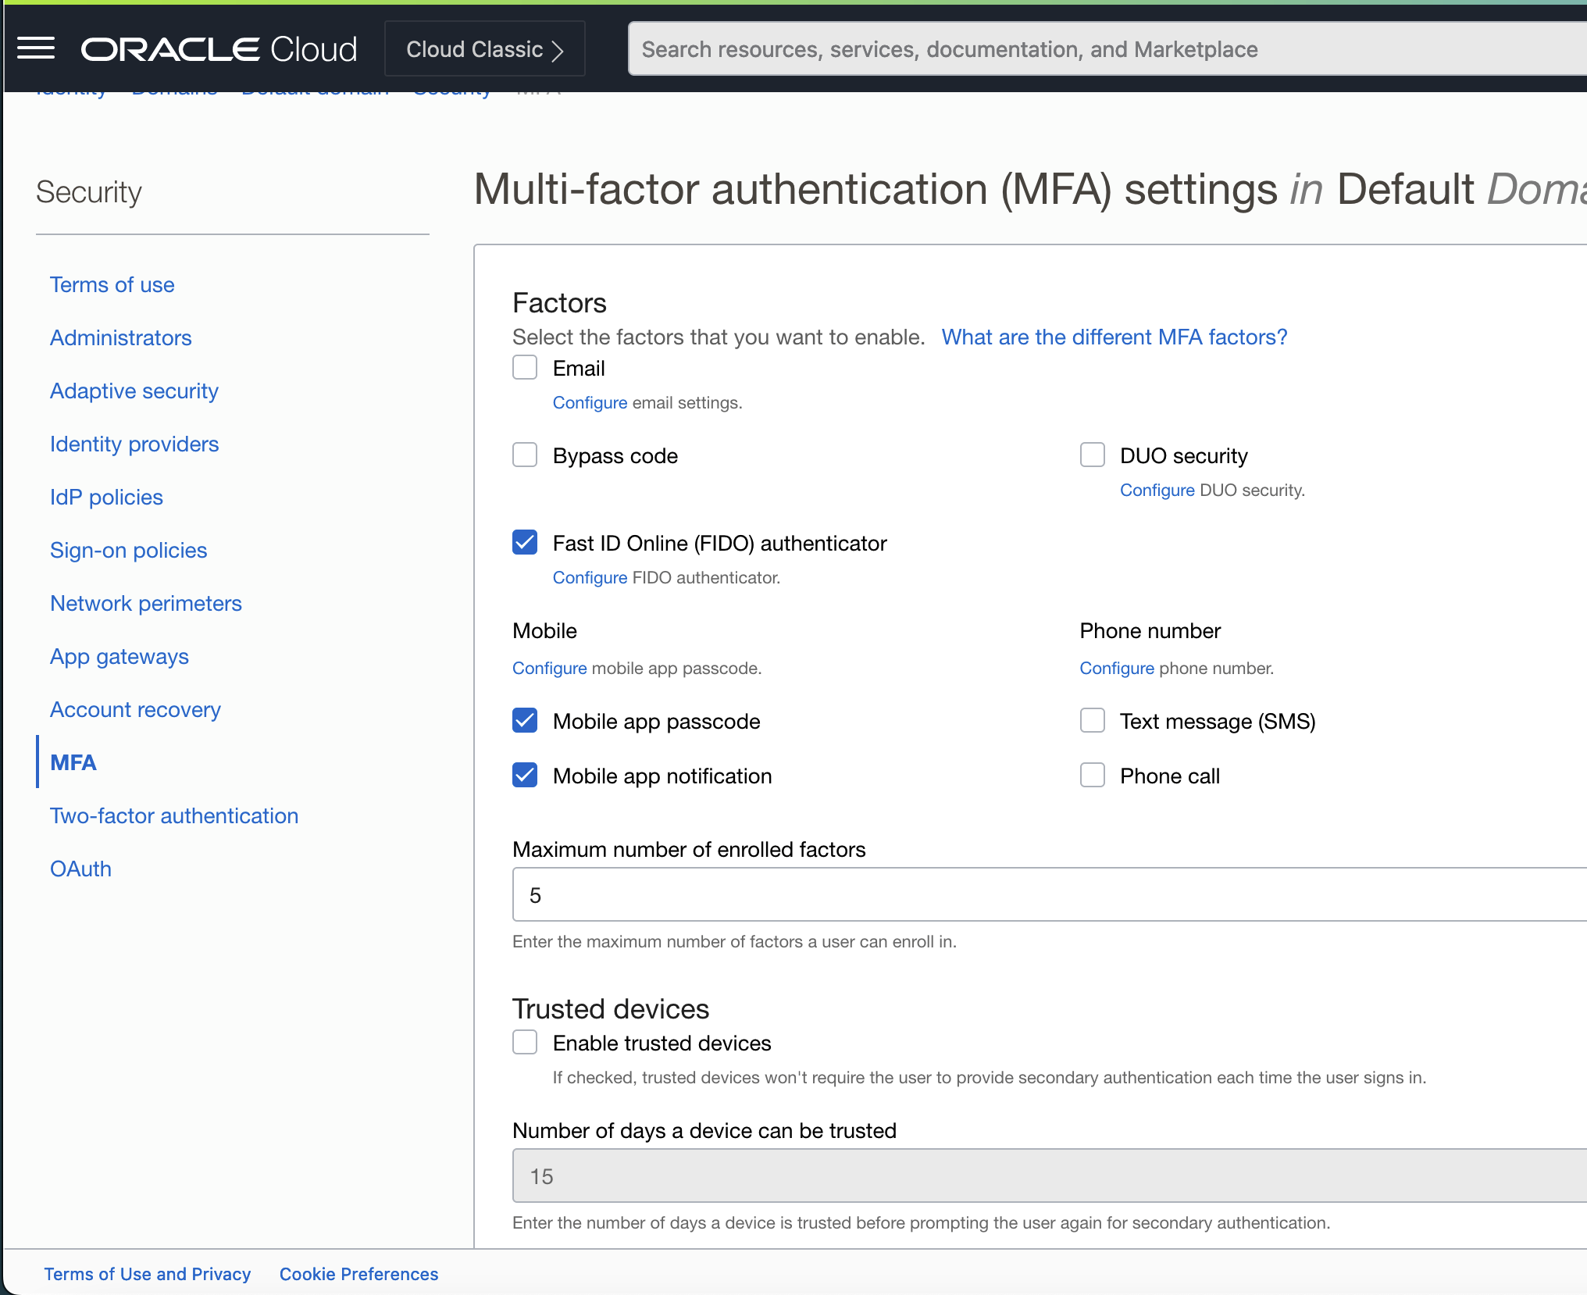Open Cookie Preferences in footer
The image size is (1587, 1295).
358,1274
